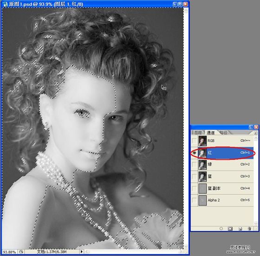Toggle visibility of the Alpha 2 channel
This screenshot has height=256, width=260.
194,200
